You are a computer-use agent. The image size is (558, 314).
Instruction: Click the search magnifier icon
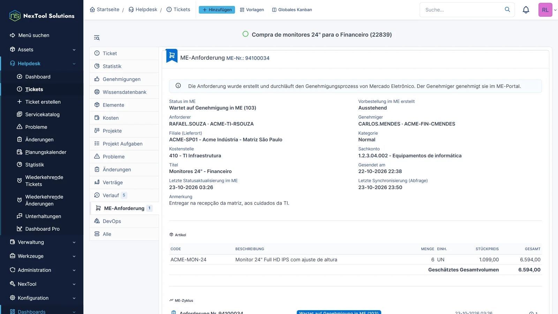point(507,9)
